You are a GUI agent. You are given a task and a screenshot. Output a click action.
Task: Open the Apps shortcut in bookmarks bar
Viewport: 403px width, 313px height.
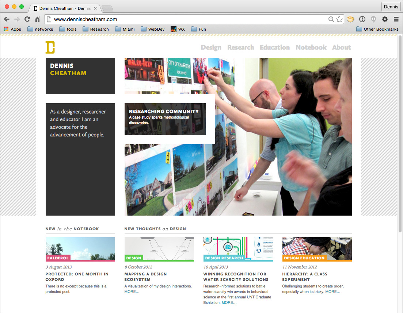[x=12, y=29]
